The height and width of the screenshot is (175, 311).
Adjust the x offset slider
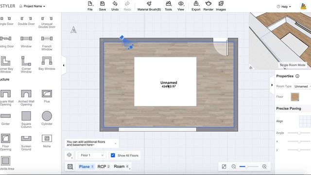tap(299, 141)
